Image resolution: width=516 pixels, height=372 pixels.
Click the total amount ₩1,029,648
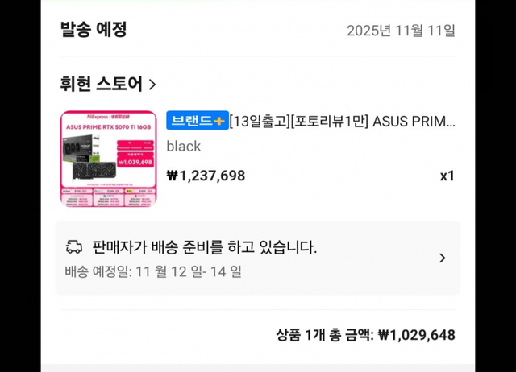[x=416, y=335]
